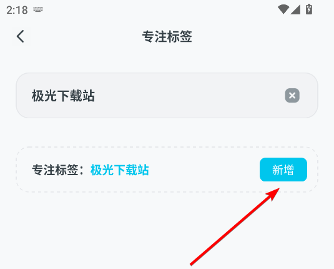Viewport: 334px width, 269px height.
Task: Click the 专注标签： label in dashed box
Action: (58, 170)
